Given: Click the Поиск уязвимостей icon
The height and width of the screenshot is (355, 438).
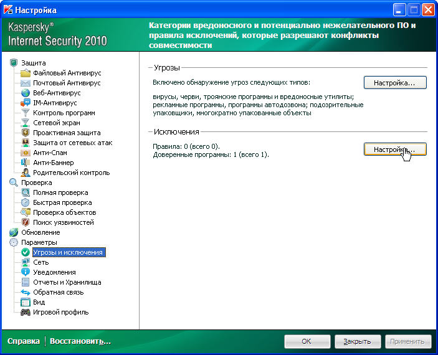Looking at the screenshot, I should (x=26, y=222).
